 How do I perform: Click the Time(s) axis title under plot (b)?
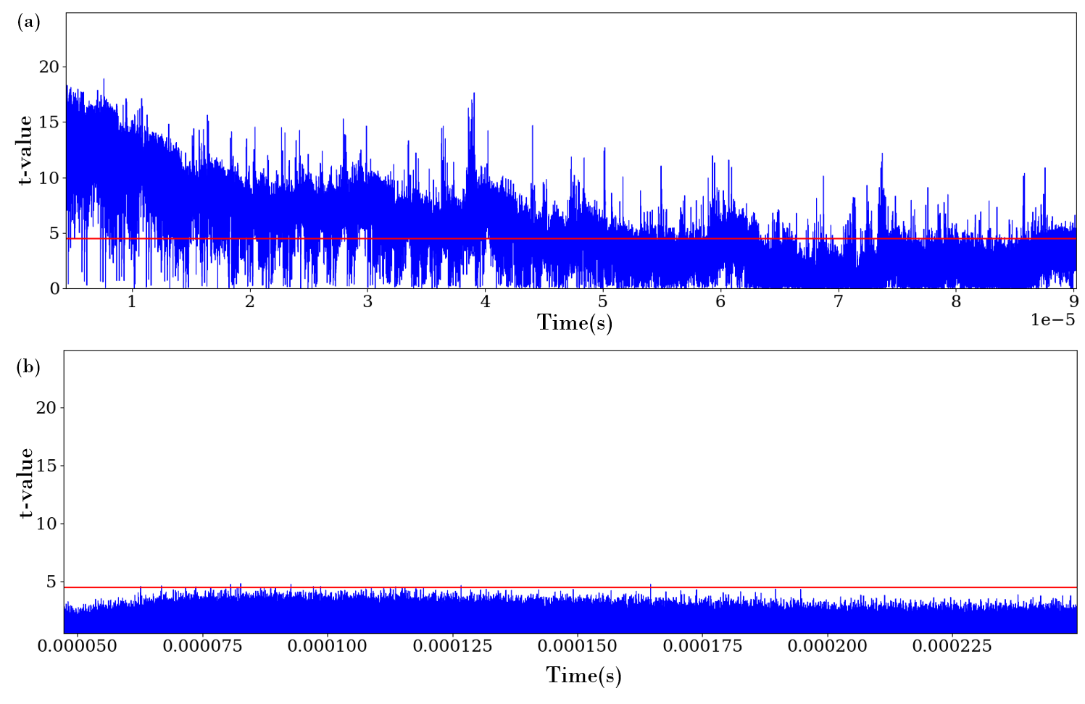(583, 675)
